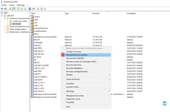Viewport: 170px width, 112px height.
Task: Expand Redirecteurs conditionnels node
Action: pyautogui.click(x=5, y=32)
